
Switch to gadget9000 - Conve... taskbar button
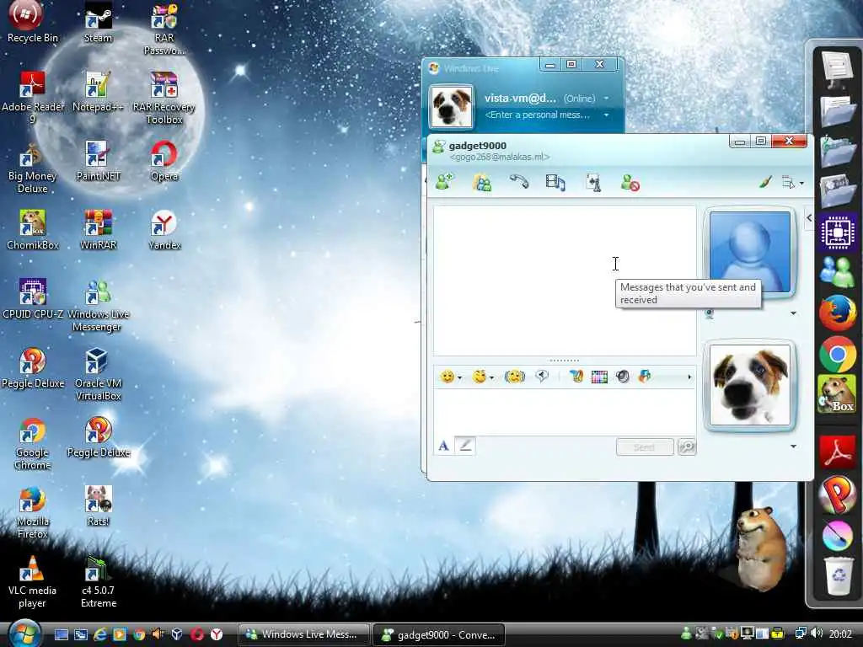[x=438, y=635]
